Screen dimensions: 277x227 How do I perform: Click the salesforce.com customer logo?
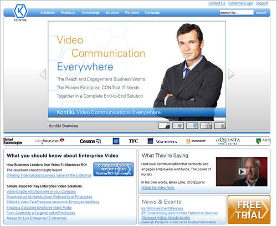click(x=49, y=141)
